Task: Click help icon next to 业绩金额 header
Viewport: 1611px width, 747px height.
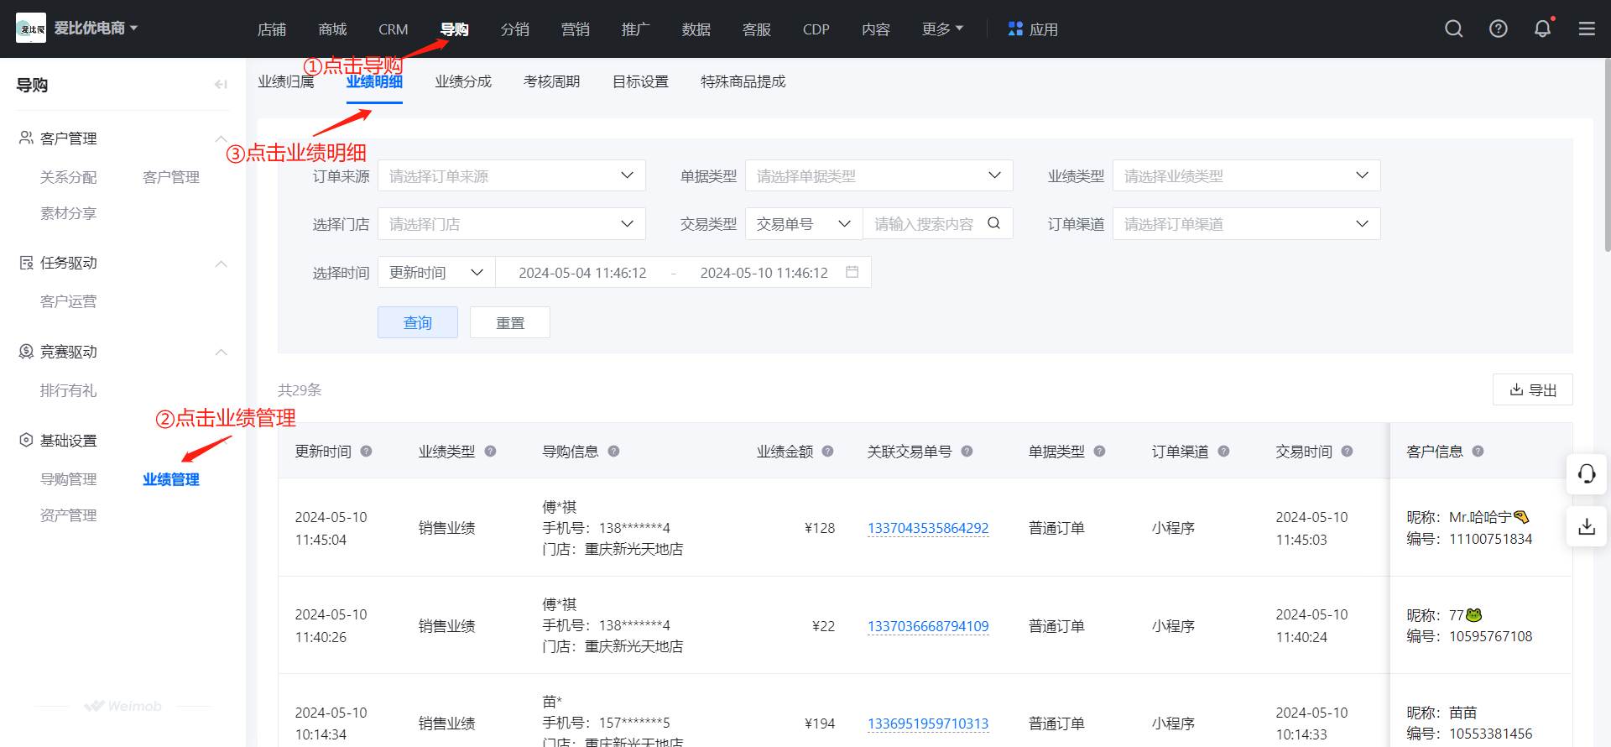Action: click(x=827, y=452)
